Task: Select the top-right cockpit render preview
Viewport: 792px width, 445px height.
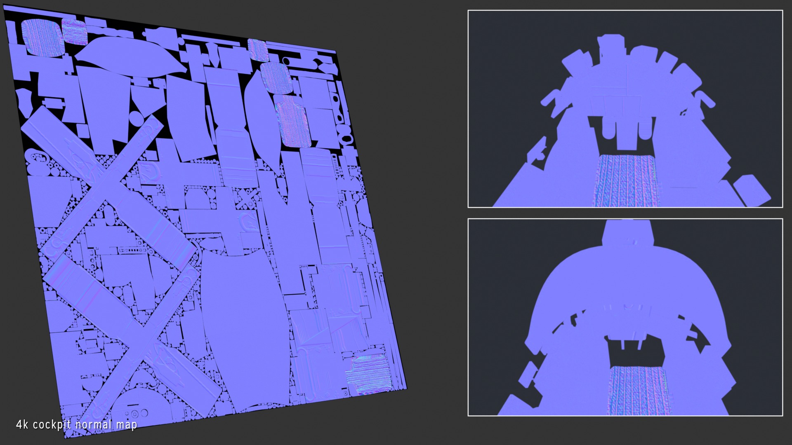Action: tap(625, 109)
